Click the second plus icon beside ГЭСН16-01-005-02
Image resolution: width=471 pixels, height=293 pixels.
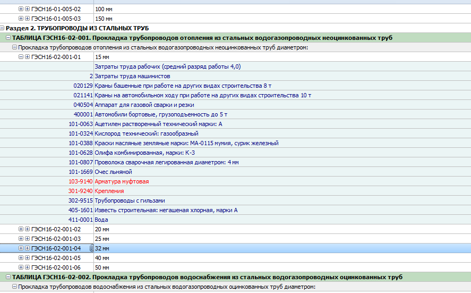click(27, 9)
